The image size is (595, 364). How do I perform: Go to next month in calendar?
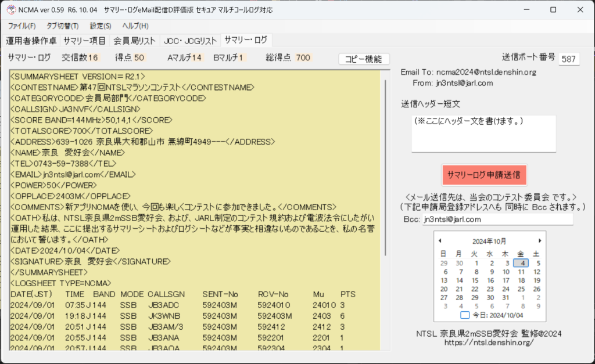(x=540, y=240)
